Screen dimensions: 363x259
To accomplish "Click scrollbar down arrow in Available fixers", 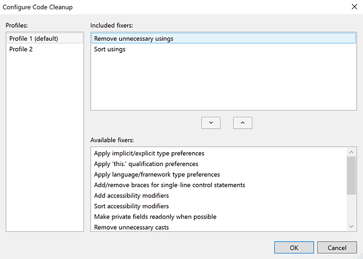I will coord(351,226).
